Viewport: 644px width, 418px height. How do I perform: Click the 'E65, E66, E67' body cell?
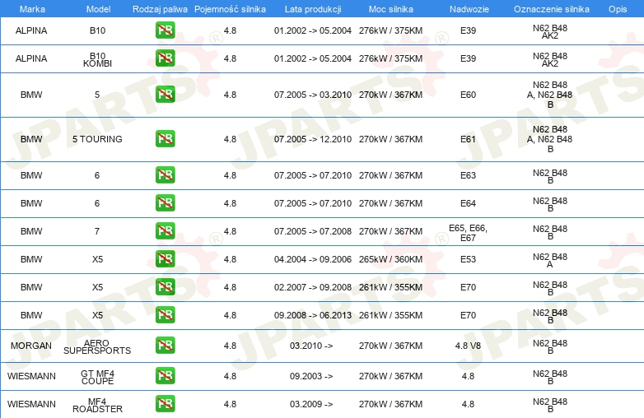click(468, 233)
